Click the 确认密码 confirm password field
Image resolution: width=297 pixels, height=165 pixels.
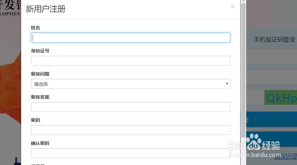pyautogui.click(x=130, y=153)
